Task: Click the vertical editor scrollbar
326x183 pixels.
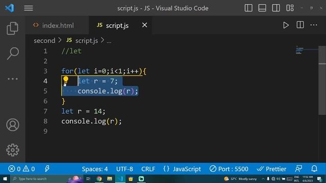Action: click(x=322, y=80)
